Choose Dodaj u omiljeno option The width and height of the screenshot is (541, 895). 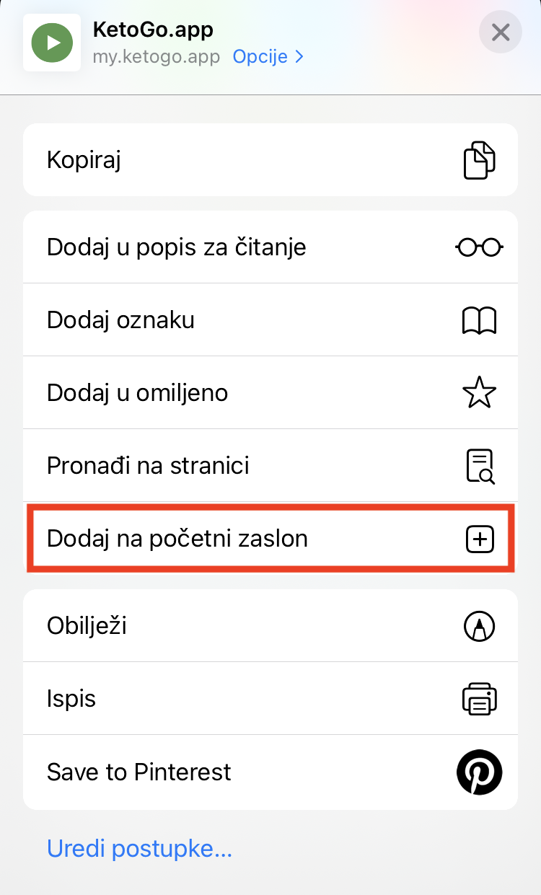[138, 393]
